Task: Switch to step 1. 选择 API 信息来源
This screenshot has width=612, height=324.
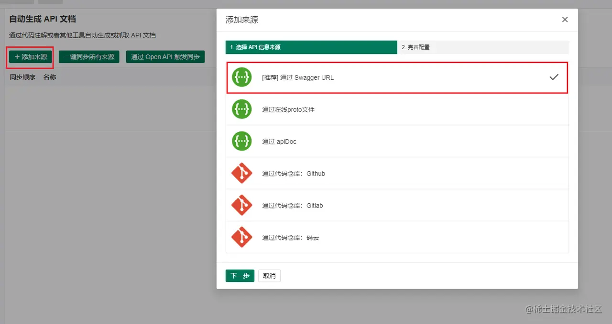Action: (x=311, y=47)
